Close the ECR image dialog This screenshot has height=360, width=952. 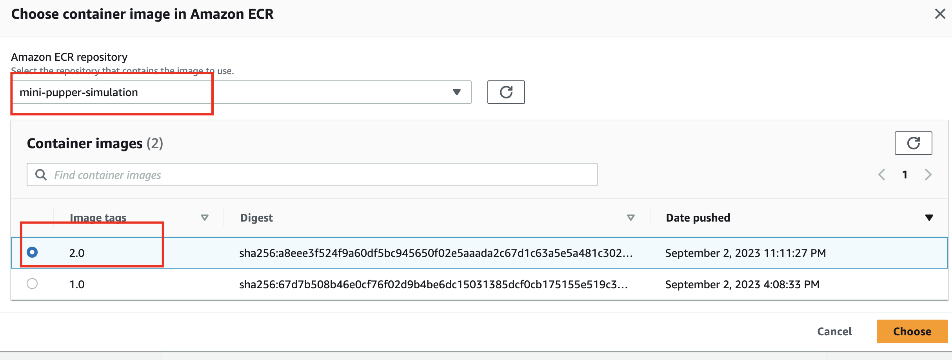tap(940, 14)
